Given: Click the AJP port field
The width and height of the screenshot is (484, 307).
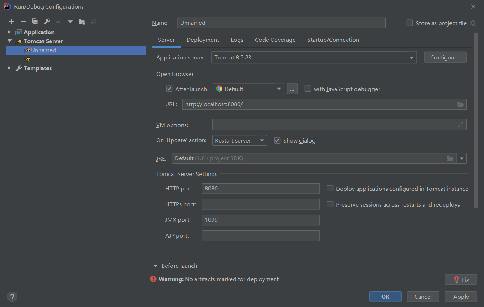Looking at the screenshot, I should tap(261, 236).
